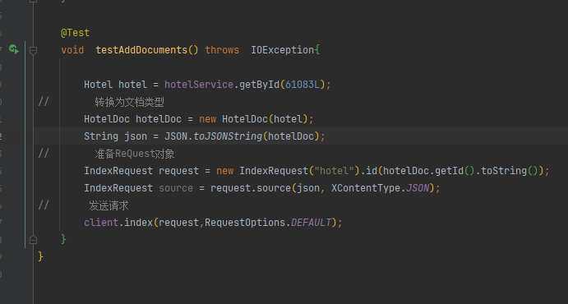Screen dimensions: 568x304
Task: Select the @Test annotation
Action: 75,33
